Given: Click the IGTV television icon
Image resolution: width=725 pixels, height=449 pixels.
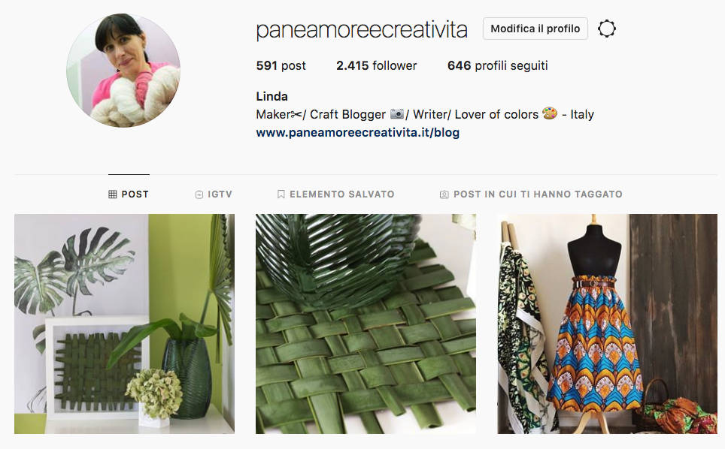Looking at the screenshot, I should pyautogui.click(x=199, y=194).
